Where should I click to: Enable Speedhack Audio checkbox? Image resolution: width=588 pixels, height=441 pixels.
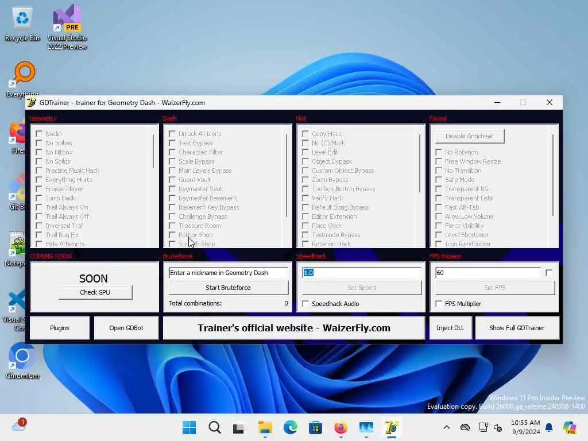[x=305, y=304]
